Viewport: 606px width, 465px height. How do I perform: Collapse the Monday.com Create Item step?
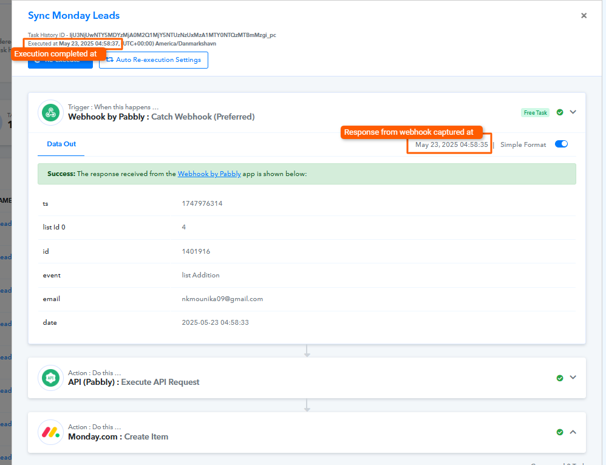(573, 432)
